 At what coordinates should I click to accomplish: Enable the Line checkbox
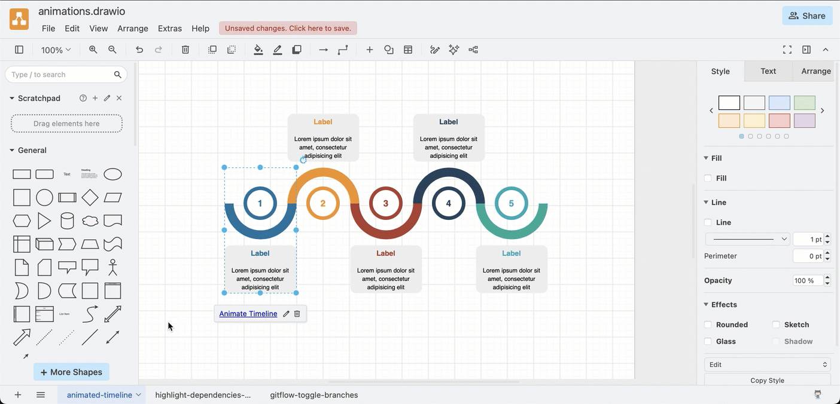(708, 222)
